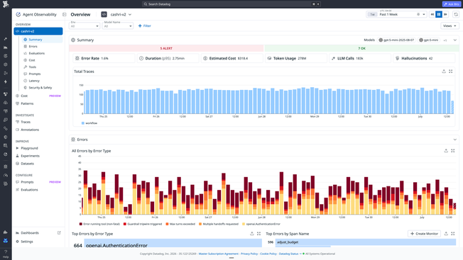
Task: Toggle Multiple handoffs requested legend entry
Action: 219,224
